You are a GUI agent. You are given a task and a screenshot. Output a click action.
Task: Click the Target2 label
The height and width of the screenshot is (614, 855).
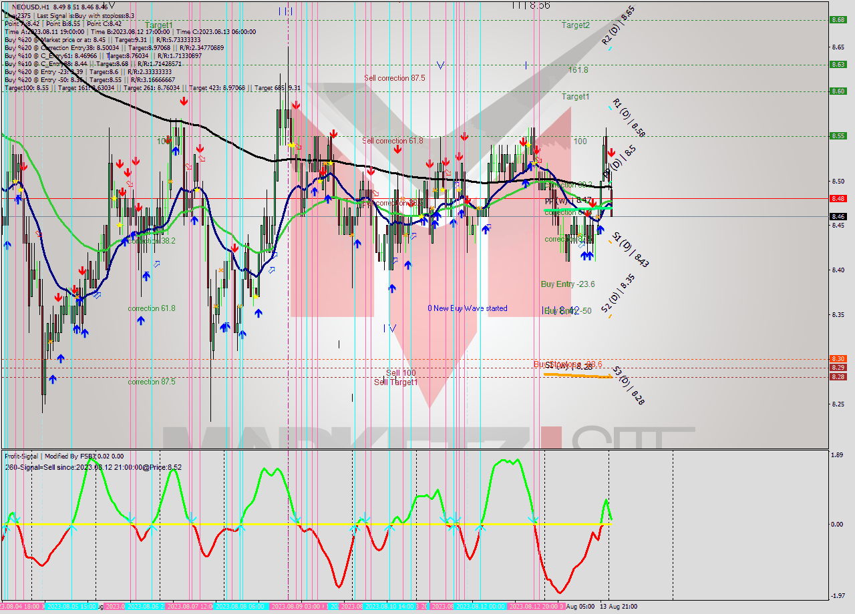coord(575,25)
